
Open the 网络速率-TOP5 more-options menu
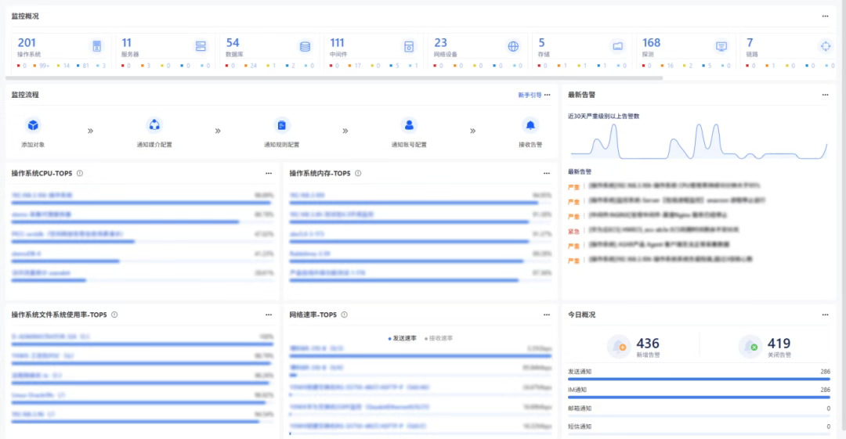(547, 315)
